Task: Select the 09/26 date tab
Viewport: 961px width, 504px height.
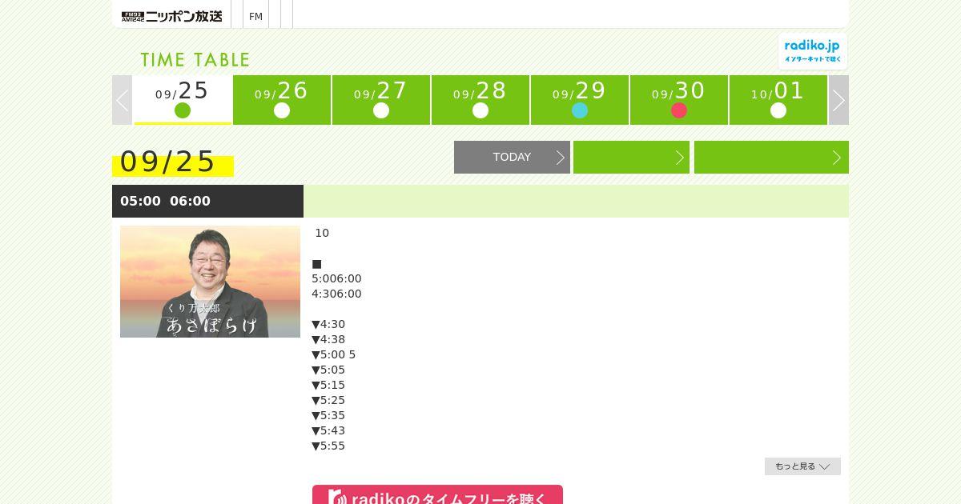Action: pyautogui.click(x=282, y=100)
